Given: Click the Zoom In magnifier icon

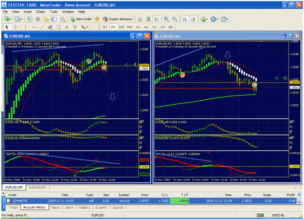Looking at the screenshot, I should tap(166, 19).
